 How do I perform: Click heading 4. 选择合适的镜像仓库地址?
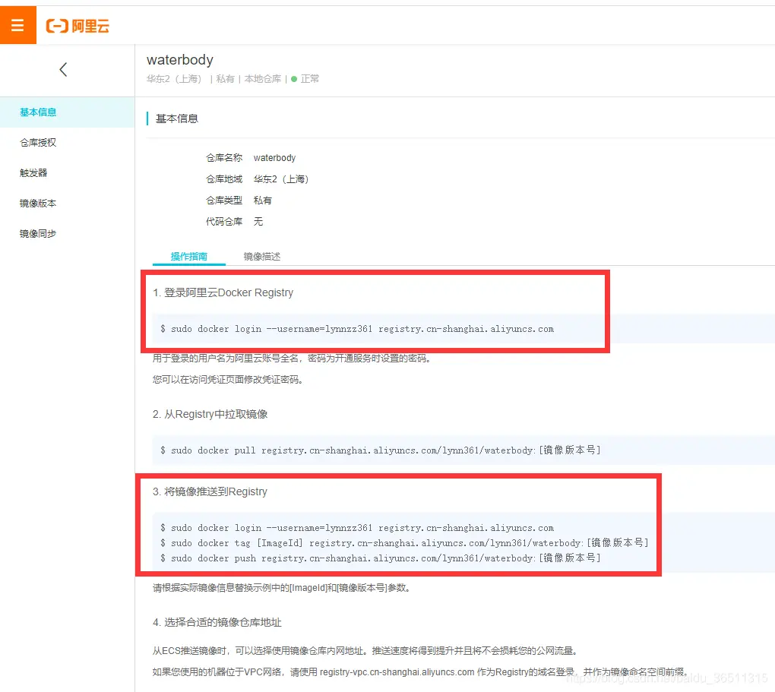pos(217,622)
